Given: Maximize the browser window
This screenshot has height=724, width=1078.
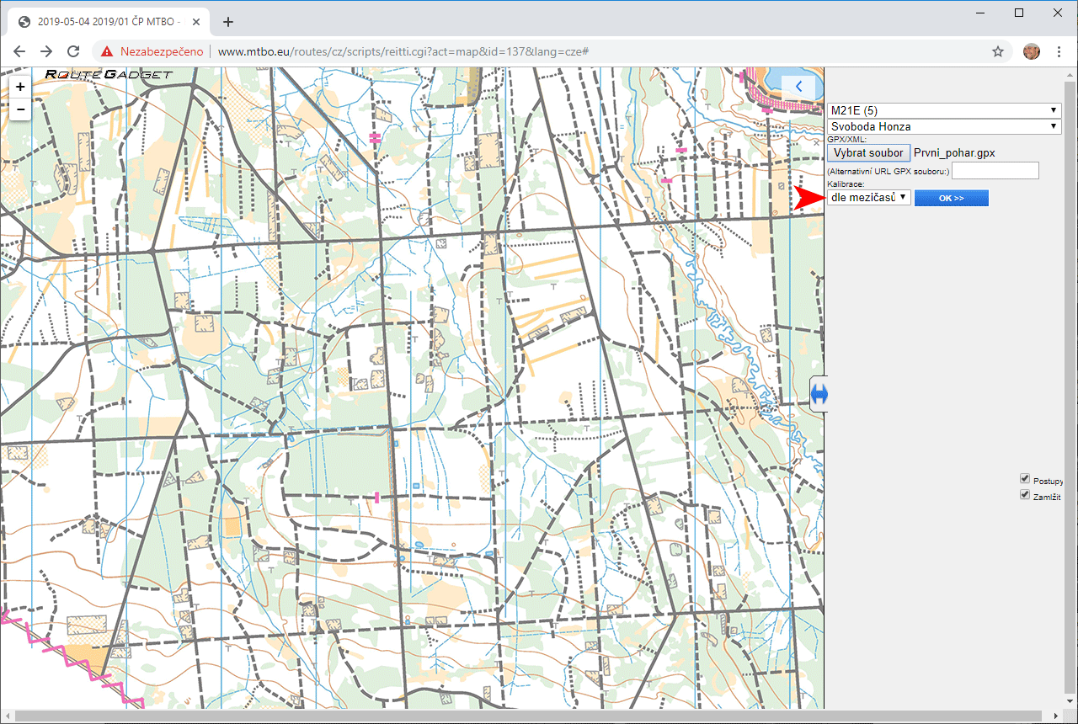Looking at the screenshot, I should tap(1019, 13).
